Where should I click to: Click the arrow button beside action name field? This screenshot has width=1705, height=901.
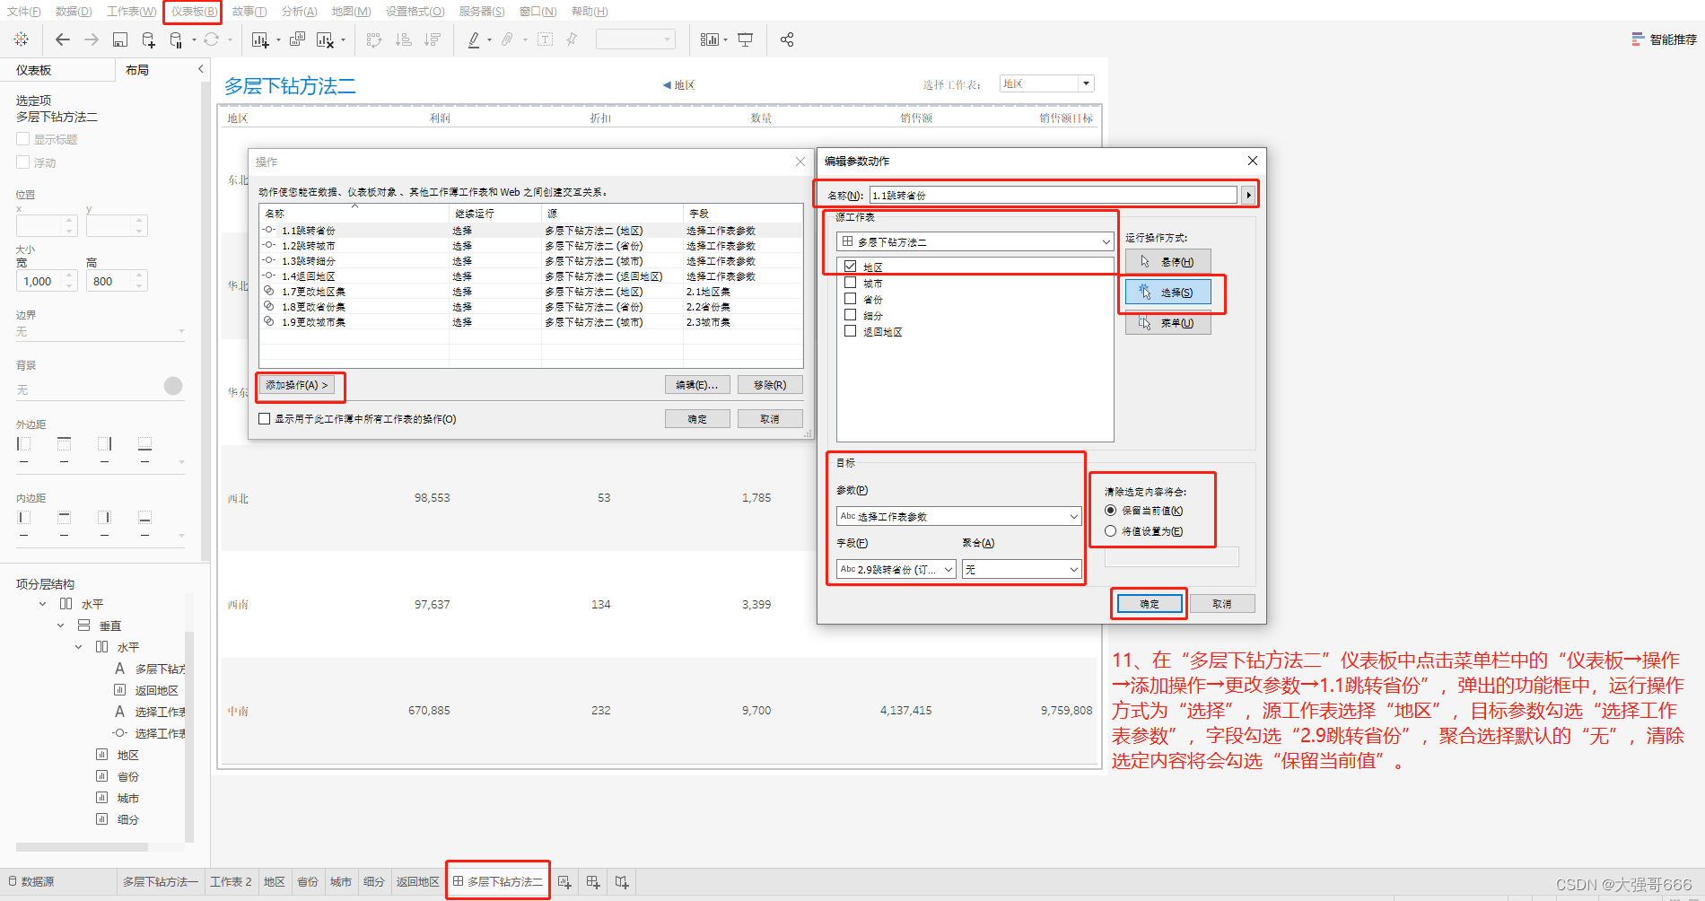point(1247,195)
